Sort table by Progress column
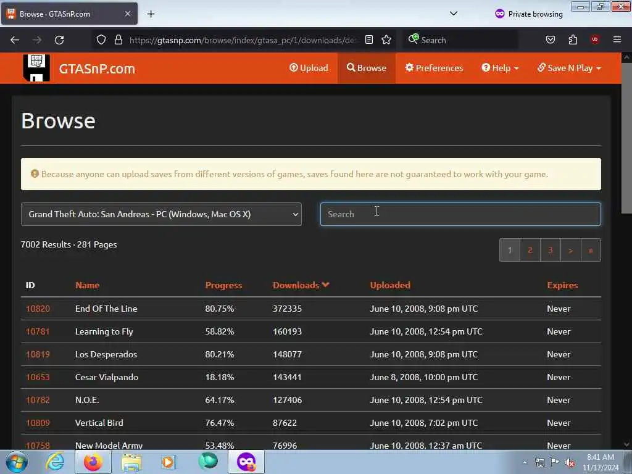 [x=223, y=285]
